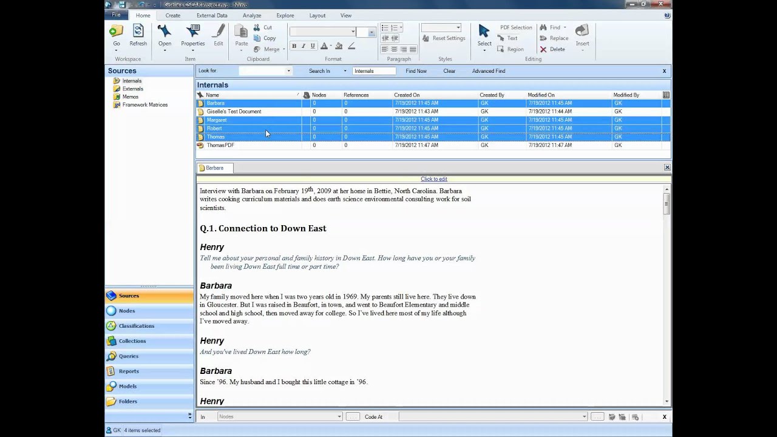777x437 pixels.
Task: Open the Code At dropdown
Action: coord(585,417)
